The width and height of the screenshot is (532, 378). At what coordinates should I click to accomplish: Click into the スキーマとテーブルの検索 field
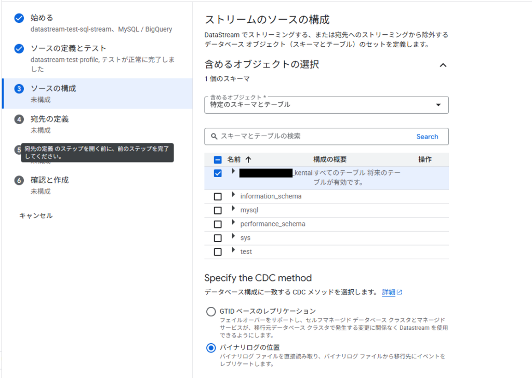click(x=312, y=137)
